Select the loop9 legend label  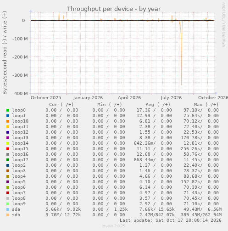coord(19,204)
